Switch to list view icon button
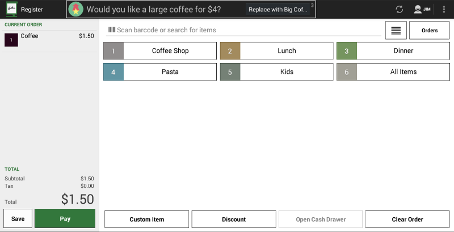 click(396, 30)
